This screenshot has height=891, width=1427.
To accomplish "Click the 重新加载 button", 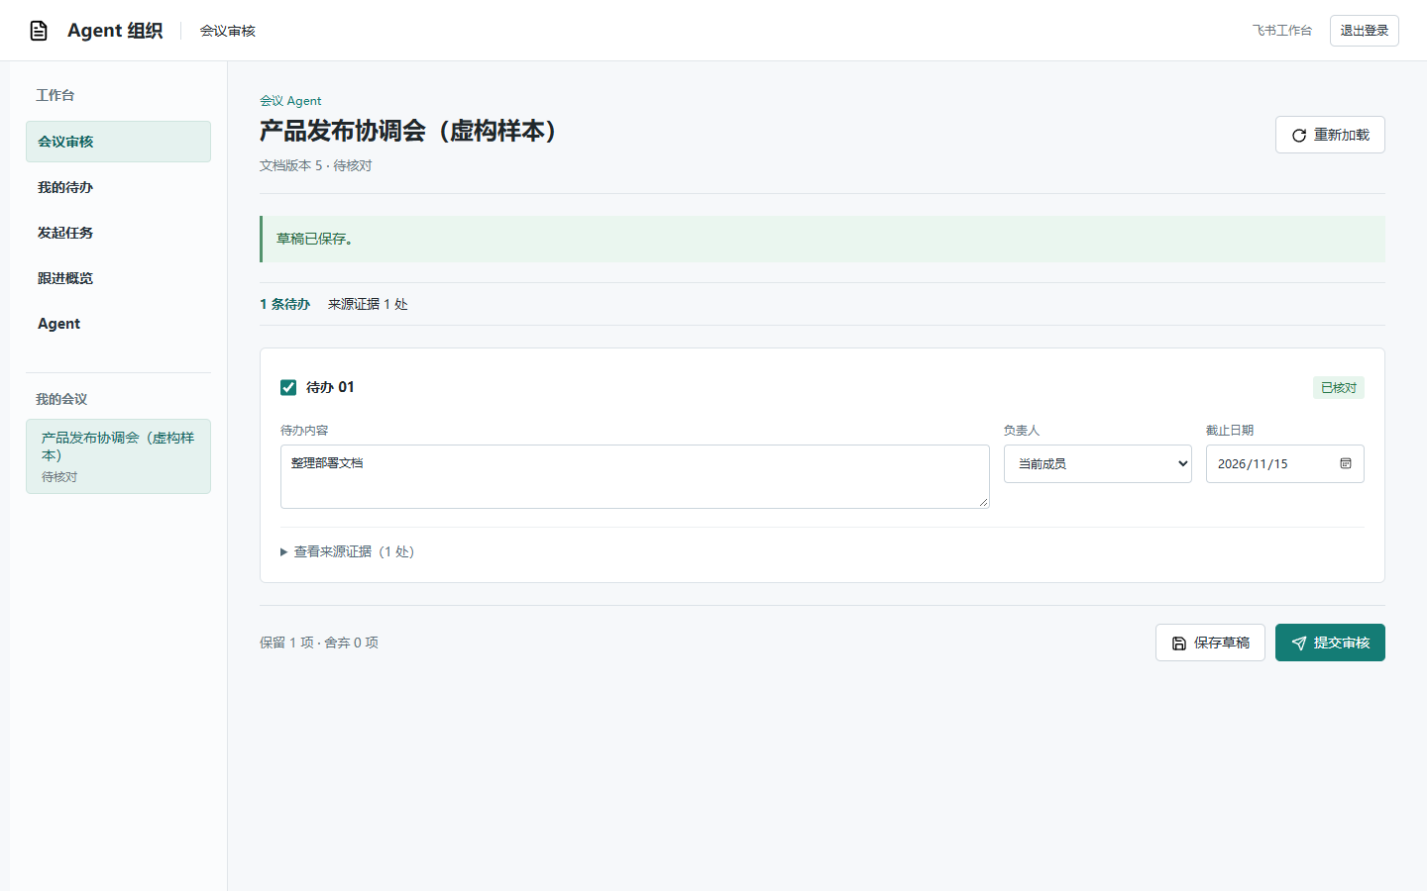I will [x=1330, y=135].
